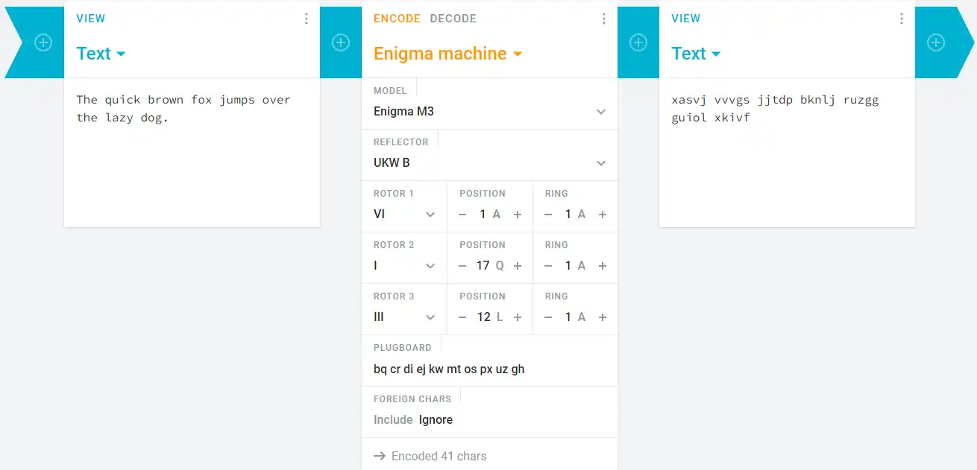Click the VIEW label on the input brick

tap(91, 19)
